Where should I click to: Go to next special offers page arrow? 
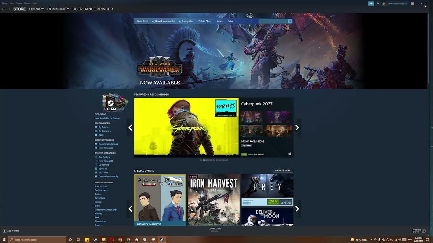coord(297,209)
